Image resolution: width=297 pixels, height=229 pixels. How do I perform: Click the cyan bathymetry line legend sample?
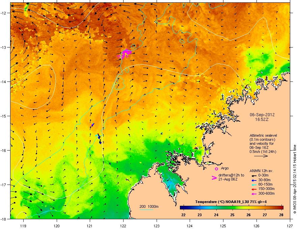[146, 209]
